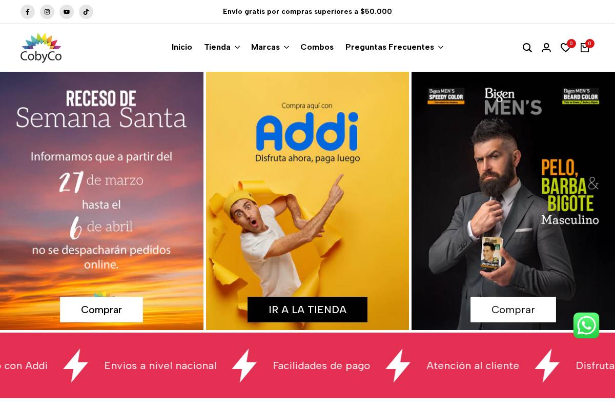Click the search magnifier icon

tap(527, 48)
